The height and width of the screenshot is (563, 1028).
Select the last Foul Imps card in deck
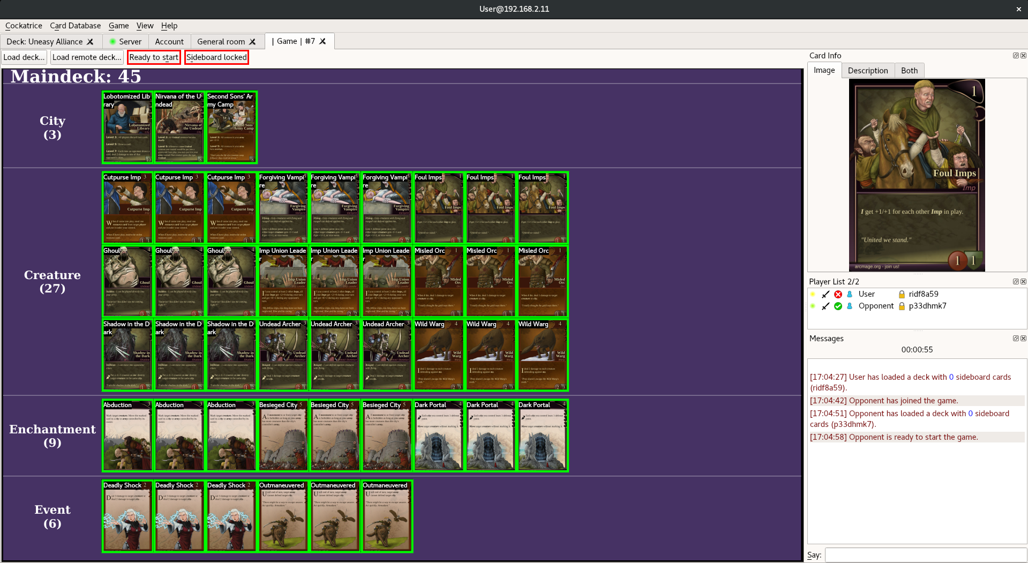[x=543, y=208]
